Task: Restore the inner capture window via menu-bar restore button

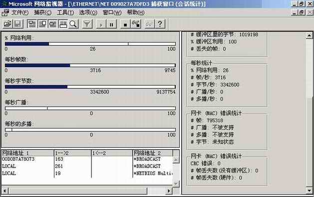Action: 302,12
